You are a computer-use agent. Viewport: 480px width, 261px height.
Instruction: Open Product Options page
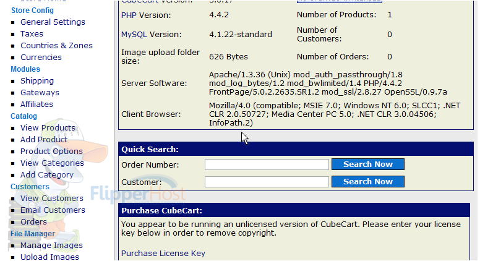pos(51,152)
